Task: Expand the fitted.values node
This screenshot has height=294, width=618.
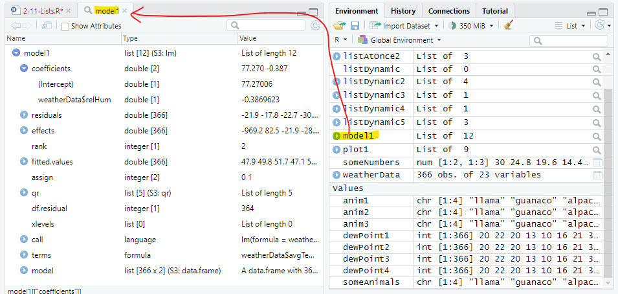Action: [x=24, y=162]
